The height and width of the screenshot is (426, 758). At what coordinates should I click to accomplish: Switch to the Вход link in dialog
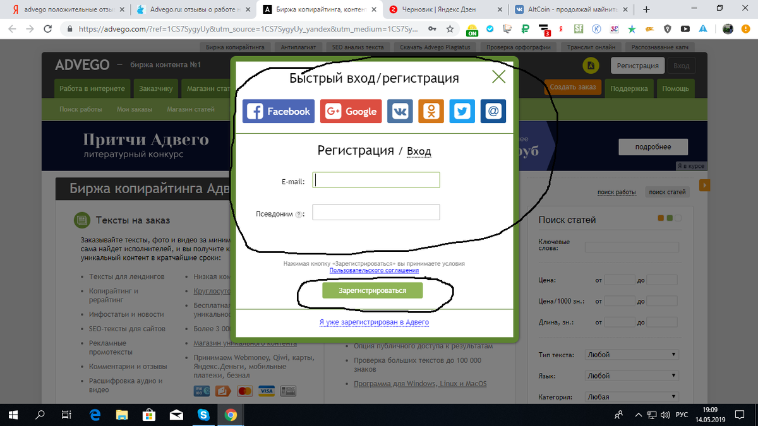(419, 151)
